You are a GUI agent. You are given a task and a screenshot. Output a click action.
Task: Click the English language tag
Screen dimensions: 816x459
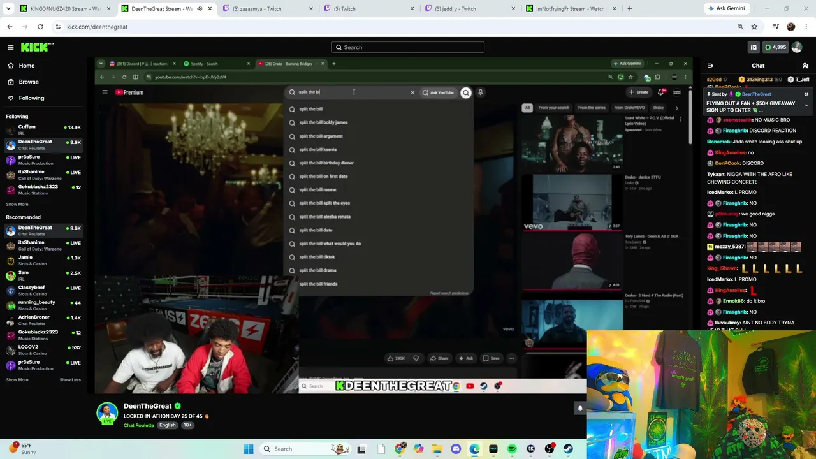(x=167, y=425)
